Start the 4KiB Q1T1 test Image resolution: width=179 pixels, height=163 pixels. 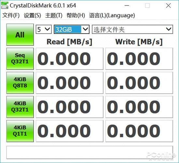point(20,131)
